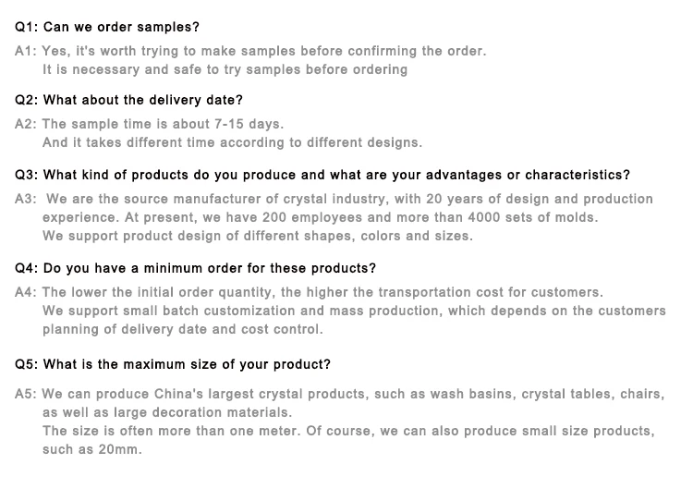Click the Q3 question about products and advantages
This screenshot has height=501, width=693.
pyautogui.click(x=322, y=175)
